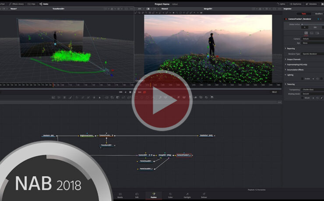Toggle the Clips panel button
Image resolution: width=324 pixels, height=201 pixels.
click(x=32, y=4)
